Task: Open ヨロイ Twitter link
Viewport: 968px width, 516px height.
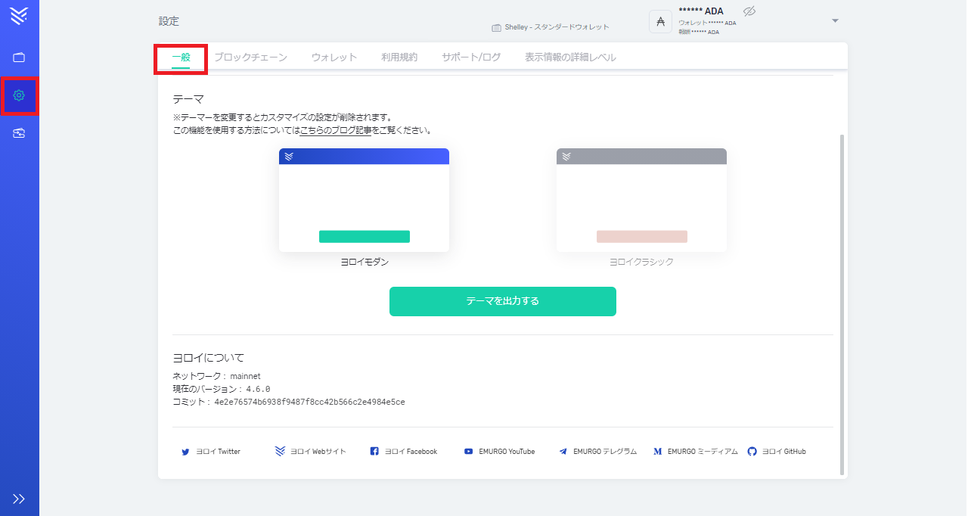Action: pos(211,452)
